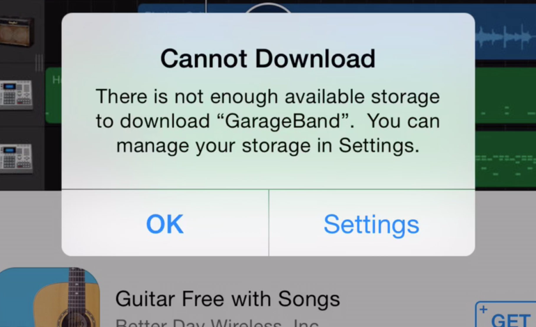Select the lower drum machine track icon
Screen dimensions: 536x327
(17, 159)
